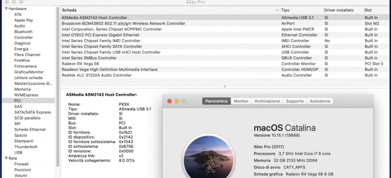Select Thunderbolt in sidebar

point(26,147)
